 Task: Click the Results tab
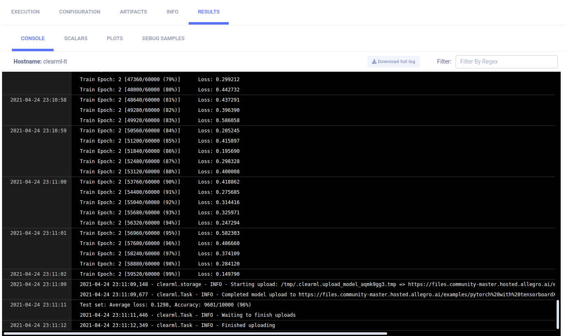tap(209, 12)
